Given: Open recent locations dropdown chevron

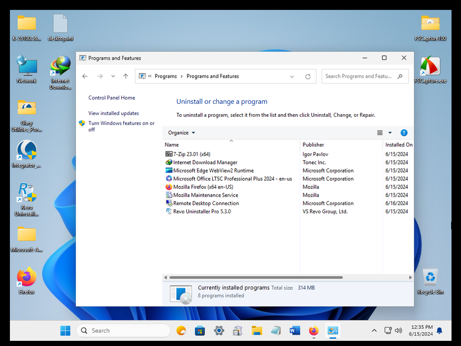Looking at the screenshot, I should [113, 77].
